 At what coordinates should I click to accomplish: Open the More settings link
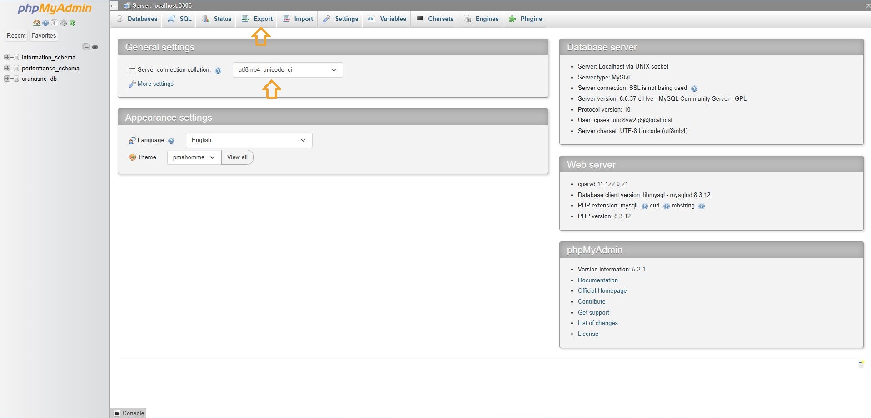point(155,84)
